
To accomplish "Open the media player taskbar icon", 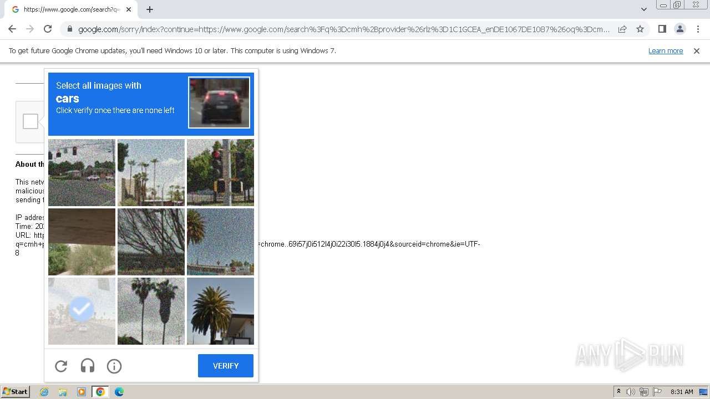I will click(82, 392).
